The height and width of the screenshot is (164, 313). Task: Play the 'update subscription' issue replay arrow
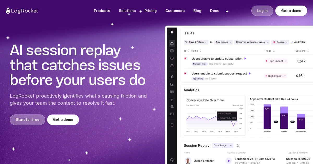click(245, 59)
